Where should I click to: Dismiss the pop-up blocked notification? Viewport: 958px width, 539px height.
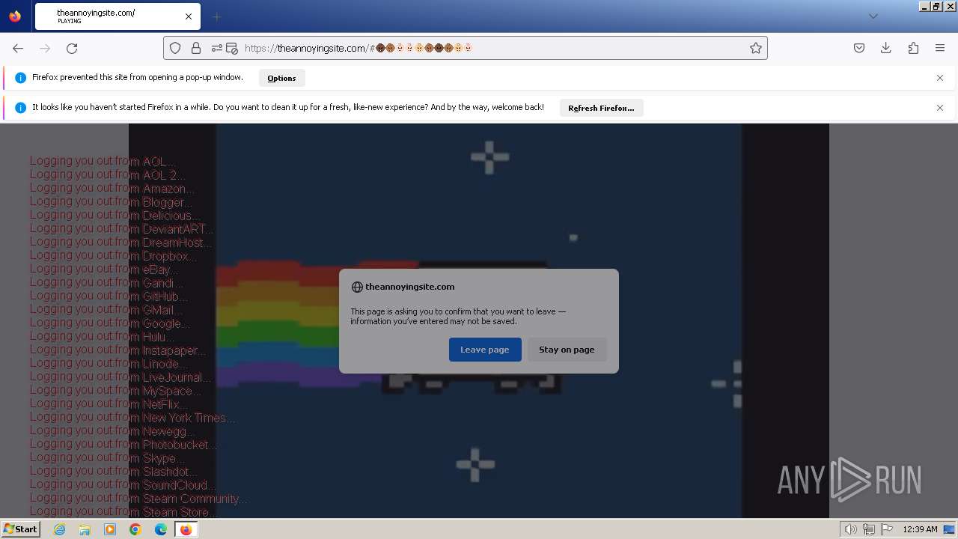[x=940, y=78]
